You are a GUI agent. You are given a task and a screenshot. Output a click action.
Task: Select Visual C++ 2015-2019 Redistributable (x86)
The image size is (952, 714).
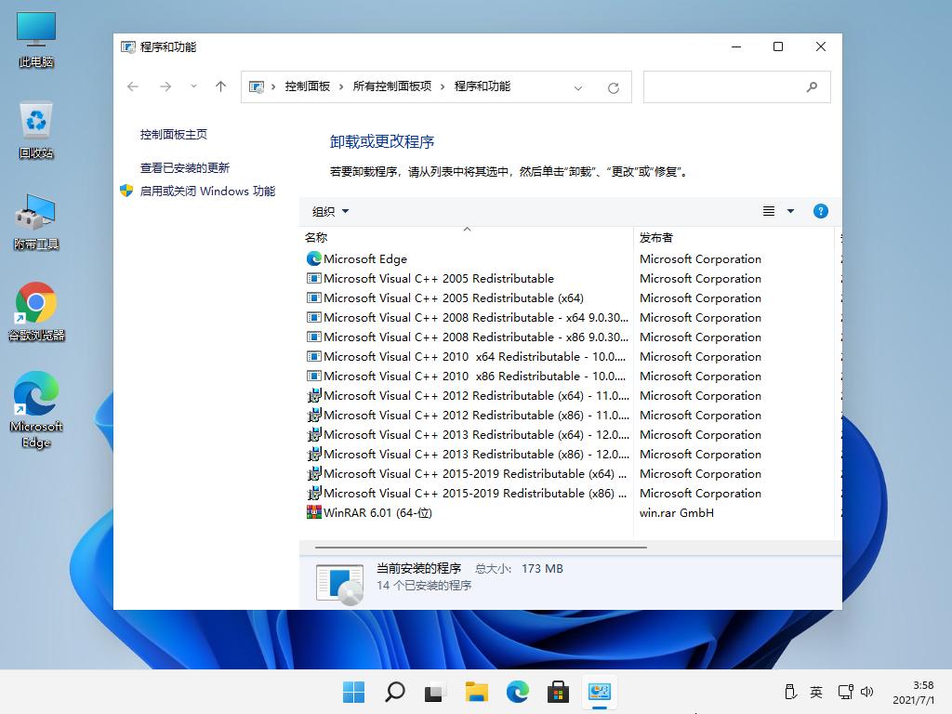[x=467, y=493]
